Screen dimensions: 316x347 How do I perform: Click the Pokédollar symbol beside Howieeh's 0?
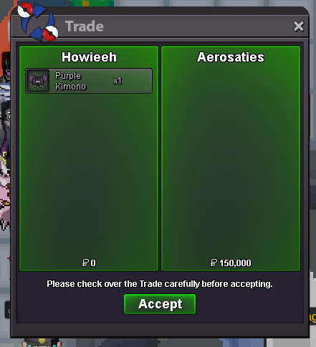[x=85, y=263]
